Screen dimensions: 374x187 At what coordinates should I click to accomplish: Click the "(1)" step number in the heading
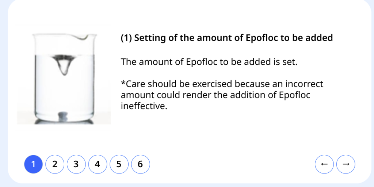point(126,38)
